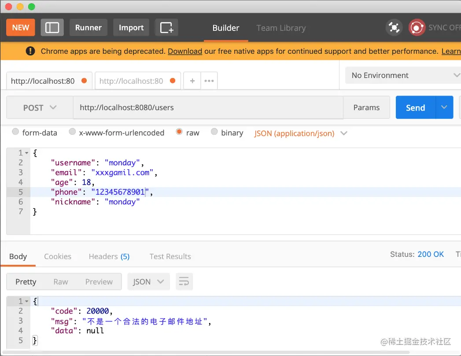The height and width of the screenshot is (356, 461).
Task: Expand the Send button options arrow
Action: 444,108
